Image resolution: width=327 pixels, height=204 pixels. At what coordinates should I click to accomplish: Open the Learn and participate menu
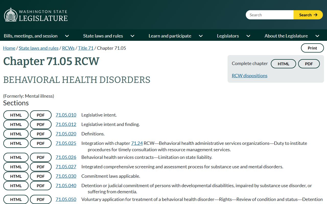coord(170,36)
